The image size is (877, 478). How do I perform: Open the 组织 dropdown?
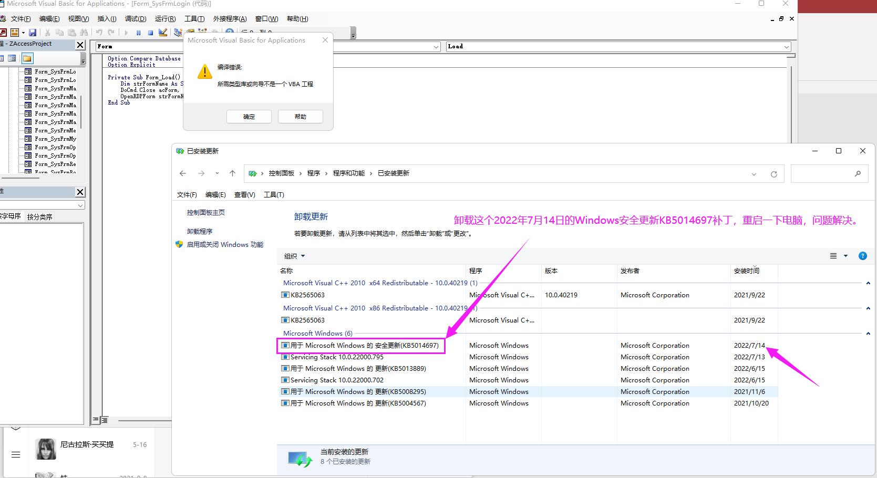(294, 256)
